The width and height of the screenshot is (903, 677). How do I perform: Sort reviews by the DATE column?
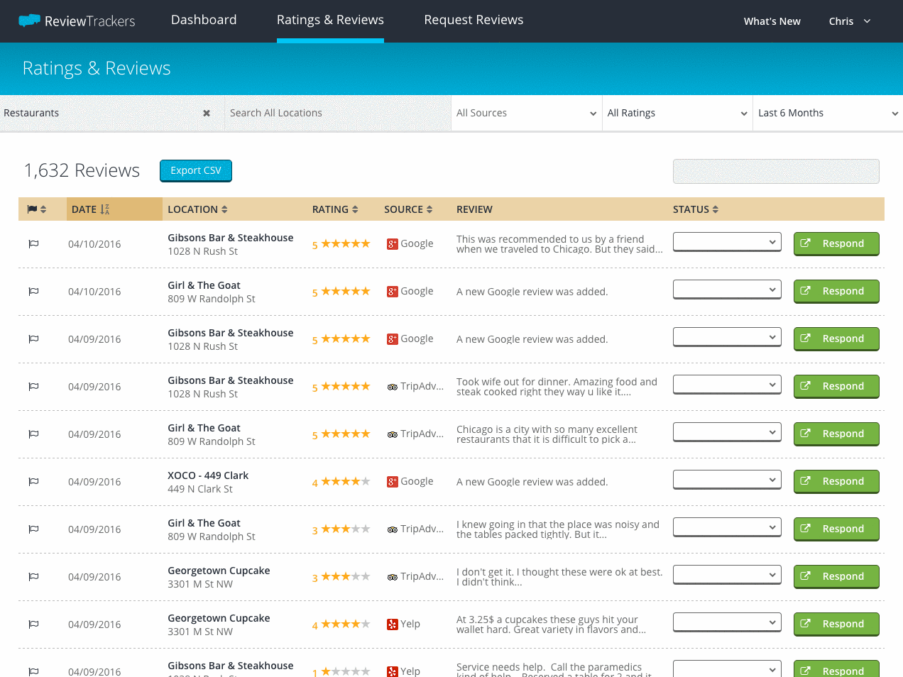[90, 209]
